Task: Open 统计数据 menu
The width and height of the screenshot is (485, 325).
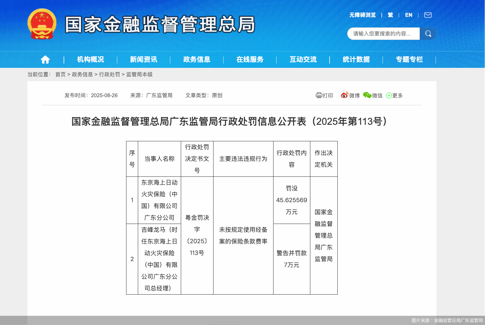Action: coord(356,59)
